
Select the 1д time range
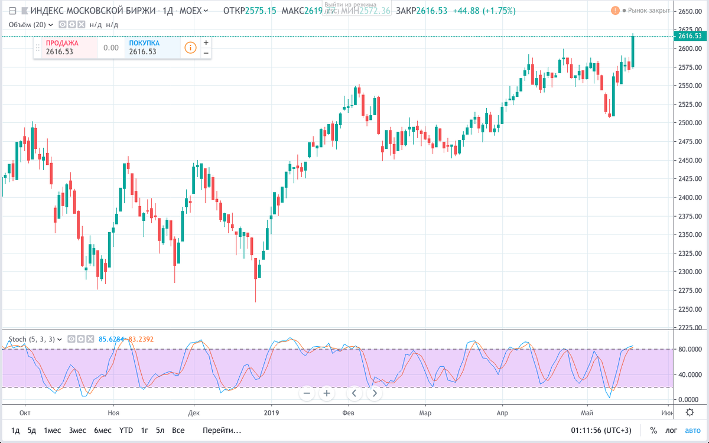16,430
